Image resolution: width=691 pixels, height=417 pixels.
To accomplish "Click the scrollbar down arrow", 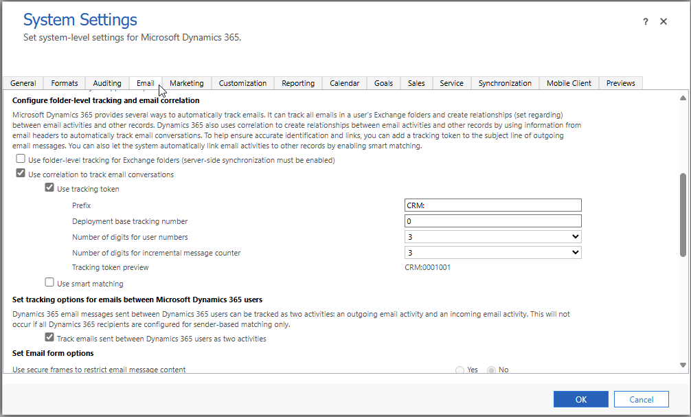I will coord(683,365).
